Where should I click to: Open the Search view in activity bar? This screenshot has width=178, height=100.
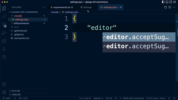(4, 16)
